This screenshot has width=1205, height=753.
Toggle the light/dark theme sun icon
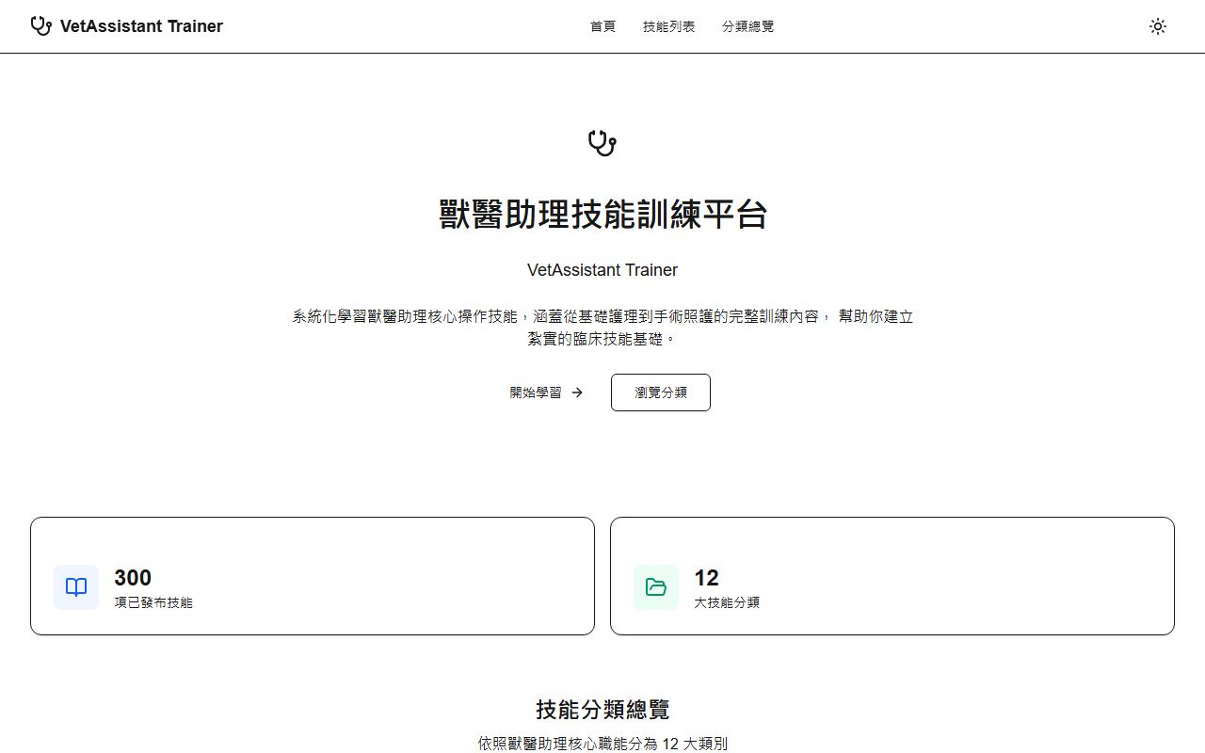[x=1158, y=26]
